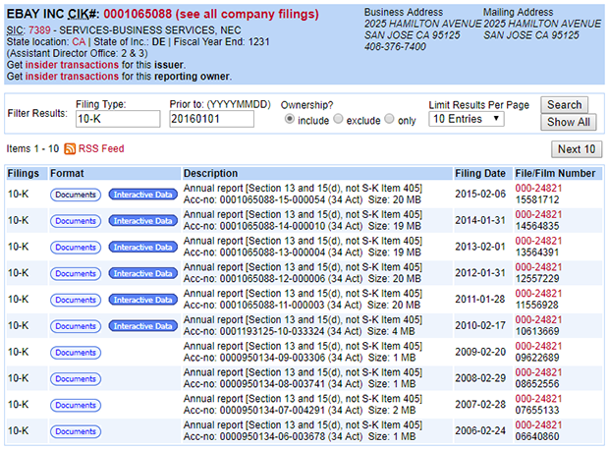Click the CA state location link

click(79, 42)
